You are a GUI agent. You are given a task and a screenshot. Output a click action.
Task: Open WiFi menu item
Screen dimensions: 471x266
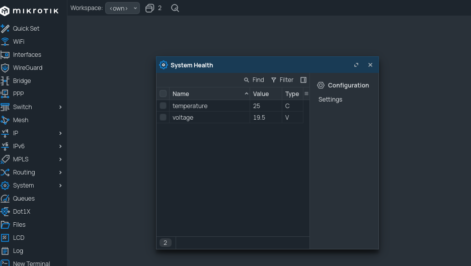[x=19, y=42]
